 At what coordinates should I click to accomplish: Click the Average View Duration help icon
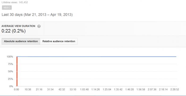(39, 26)
